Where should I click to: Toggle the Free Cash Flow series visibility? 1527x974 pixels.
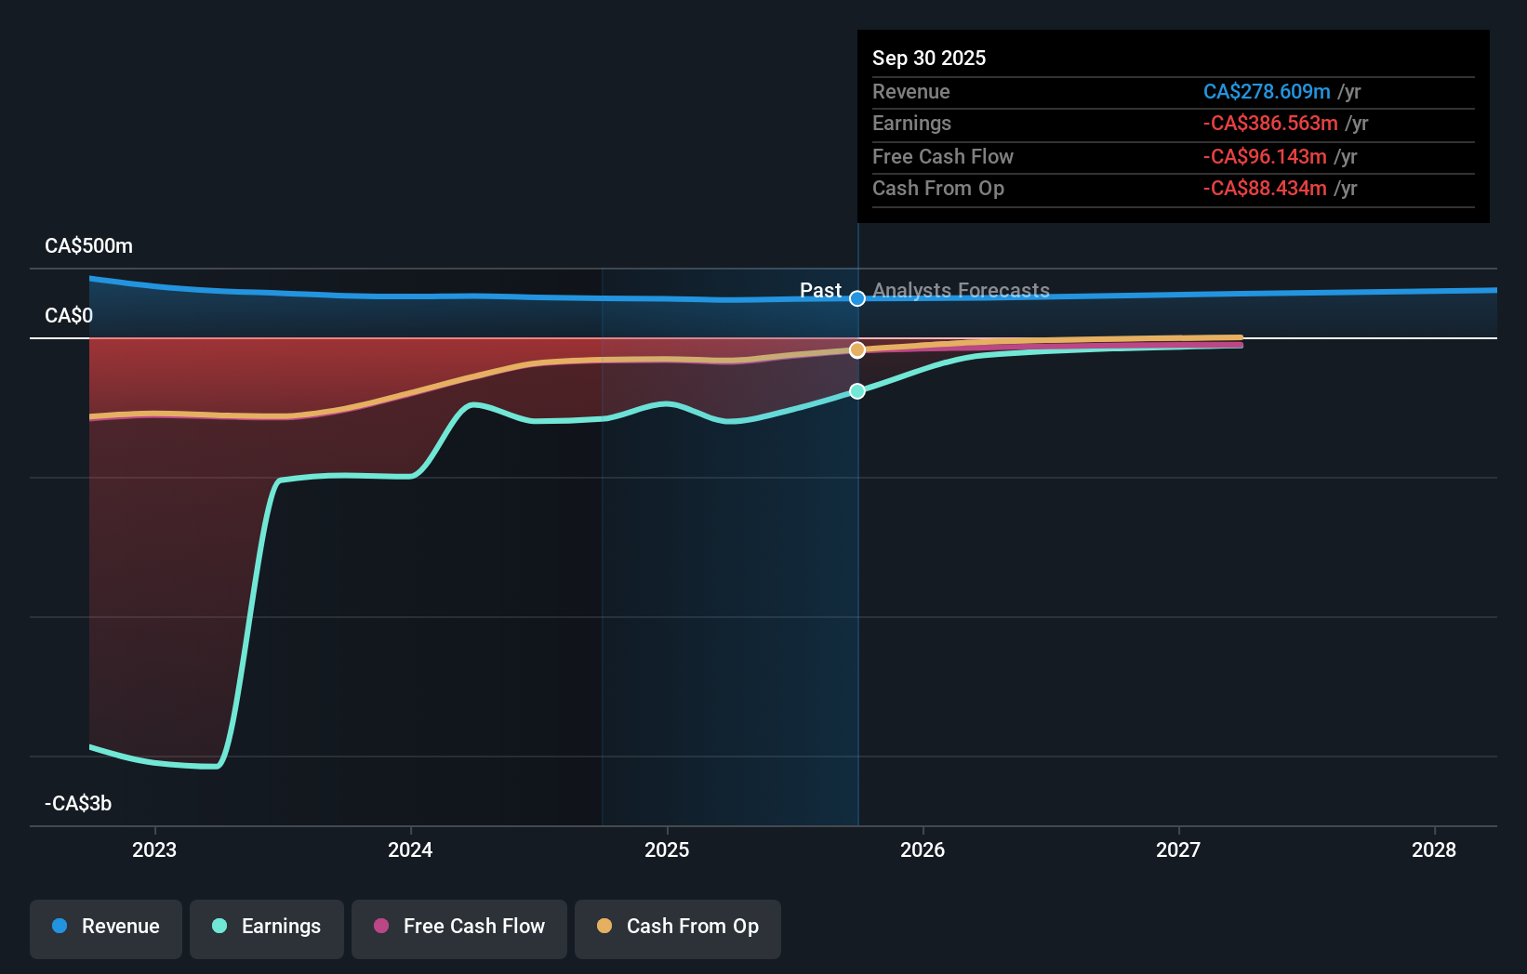tap(458, 927)
